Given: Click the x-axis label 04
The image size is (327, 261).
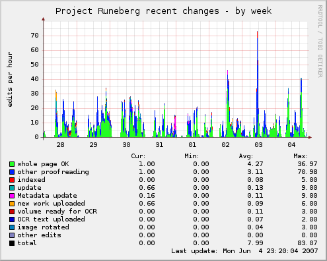Looking at the screenshot, I should click(291, 145).
